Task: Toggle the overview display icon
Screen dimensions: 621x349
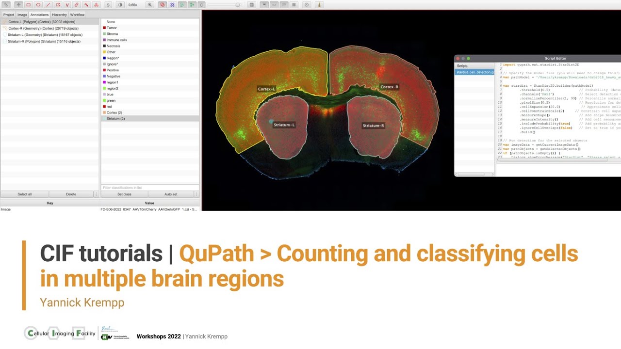Action: point(264,4)
